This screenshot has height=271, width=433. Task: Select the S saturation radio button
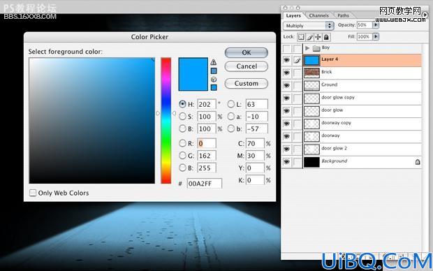click(182, 117)
